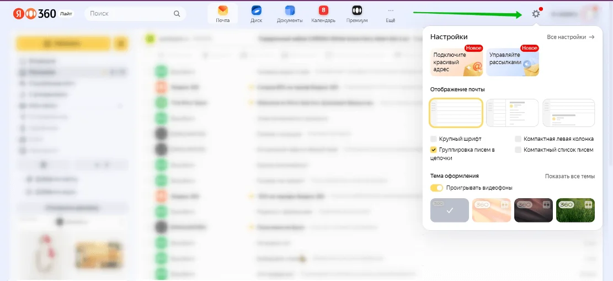Click the Лайт plan badge
This screenshot has width=613, height=281.
[66, 14]
